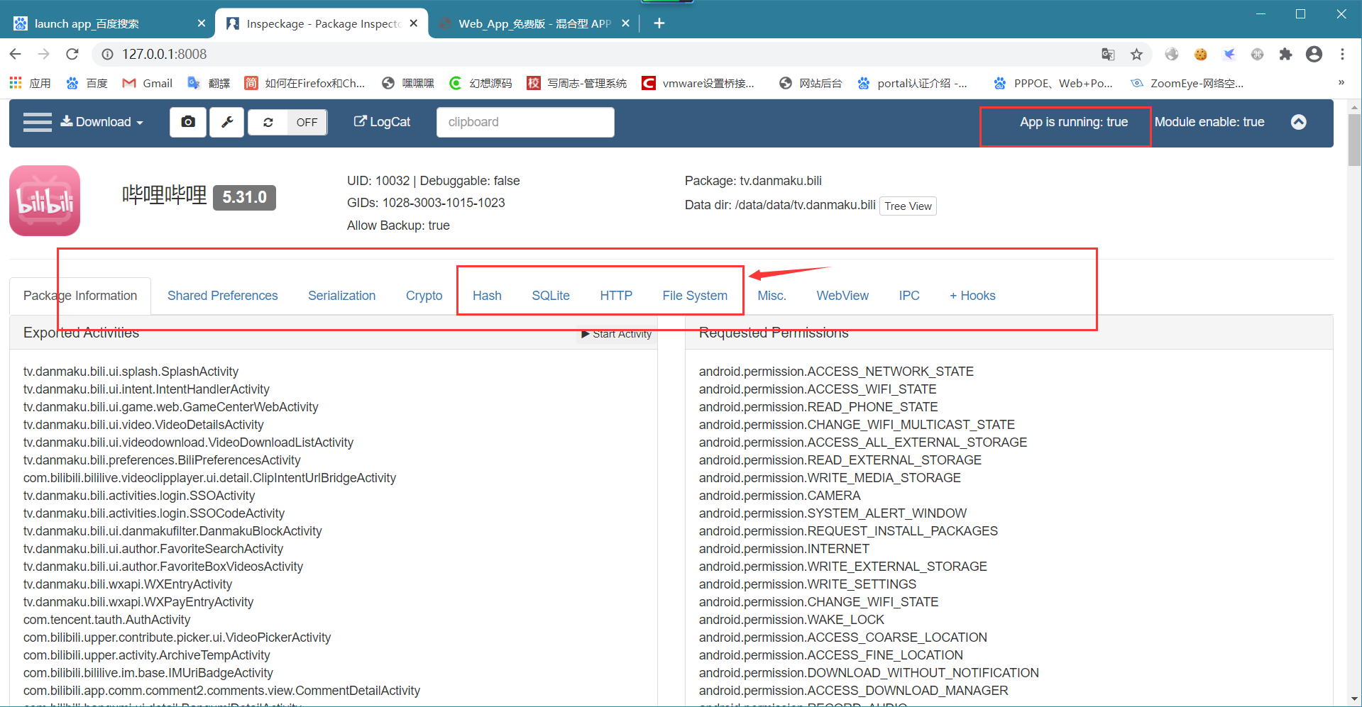
Task: Select the Hash tab
Action: (x=487, y=296)
